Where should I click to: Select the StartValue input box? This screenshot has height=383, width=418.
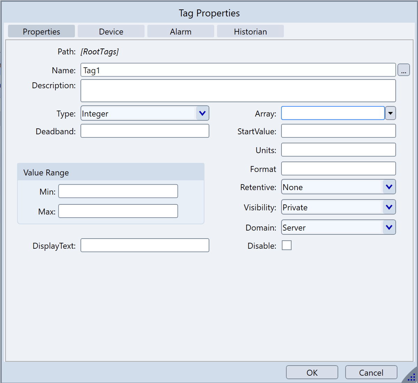click(x=338, y=131)
